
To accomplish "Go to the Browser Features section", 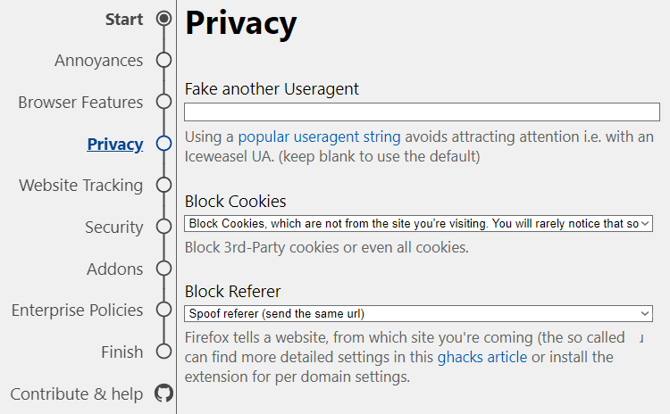I will pyautogui.click(x=80, y=102).
